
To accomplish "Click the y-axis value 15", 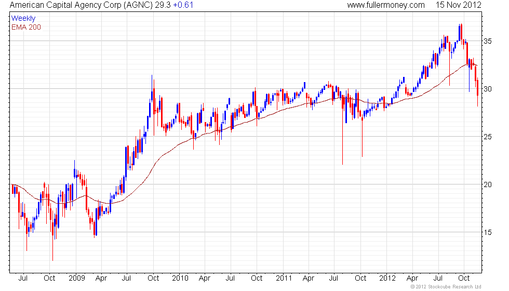I will click(x=488, y=232).
